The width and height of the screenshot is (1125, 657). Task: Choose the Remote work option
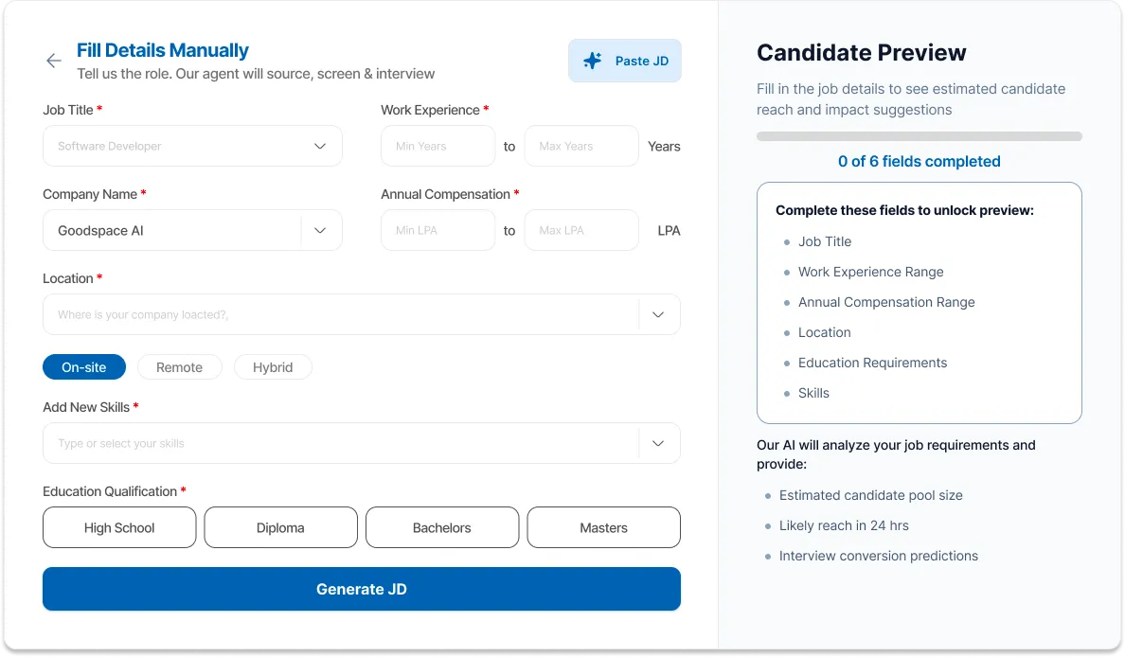(179, 367)
